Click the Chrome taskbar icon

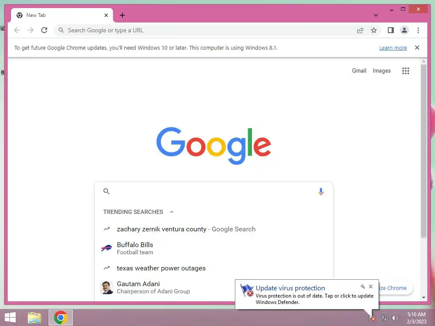point(60,318)
